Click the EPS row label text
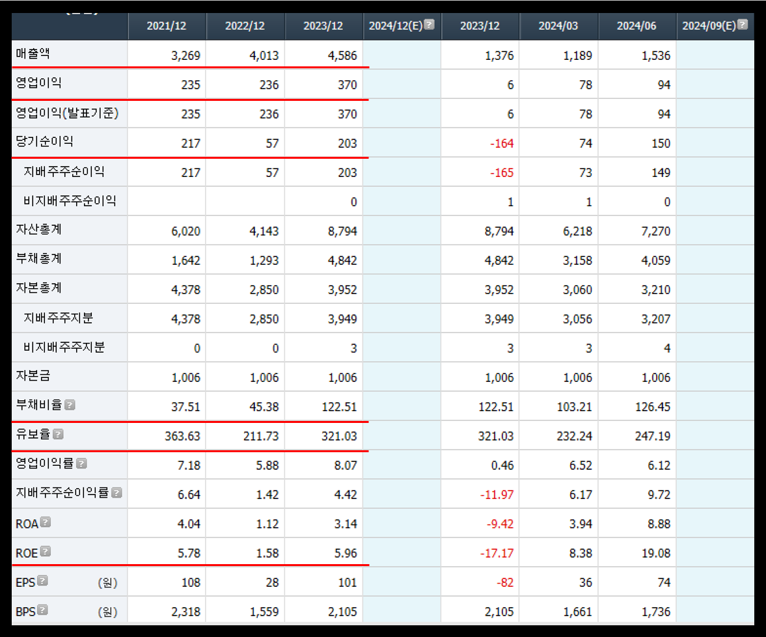Screen dimensions: 766x637 pos(25,583)
